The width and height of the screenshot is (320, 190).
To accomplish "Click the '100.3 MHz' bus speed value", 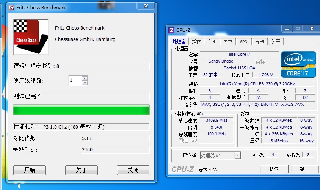I will 216,134.
